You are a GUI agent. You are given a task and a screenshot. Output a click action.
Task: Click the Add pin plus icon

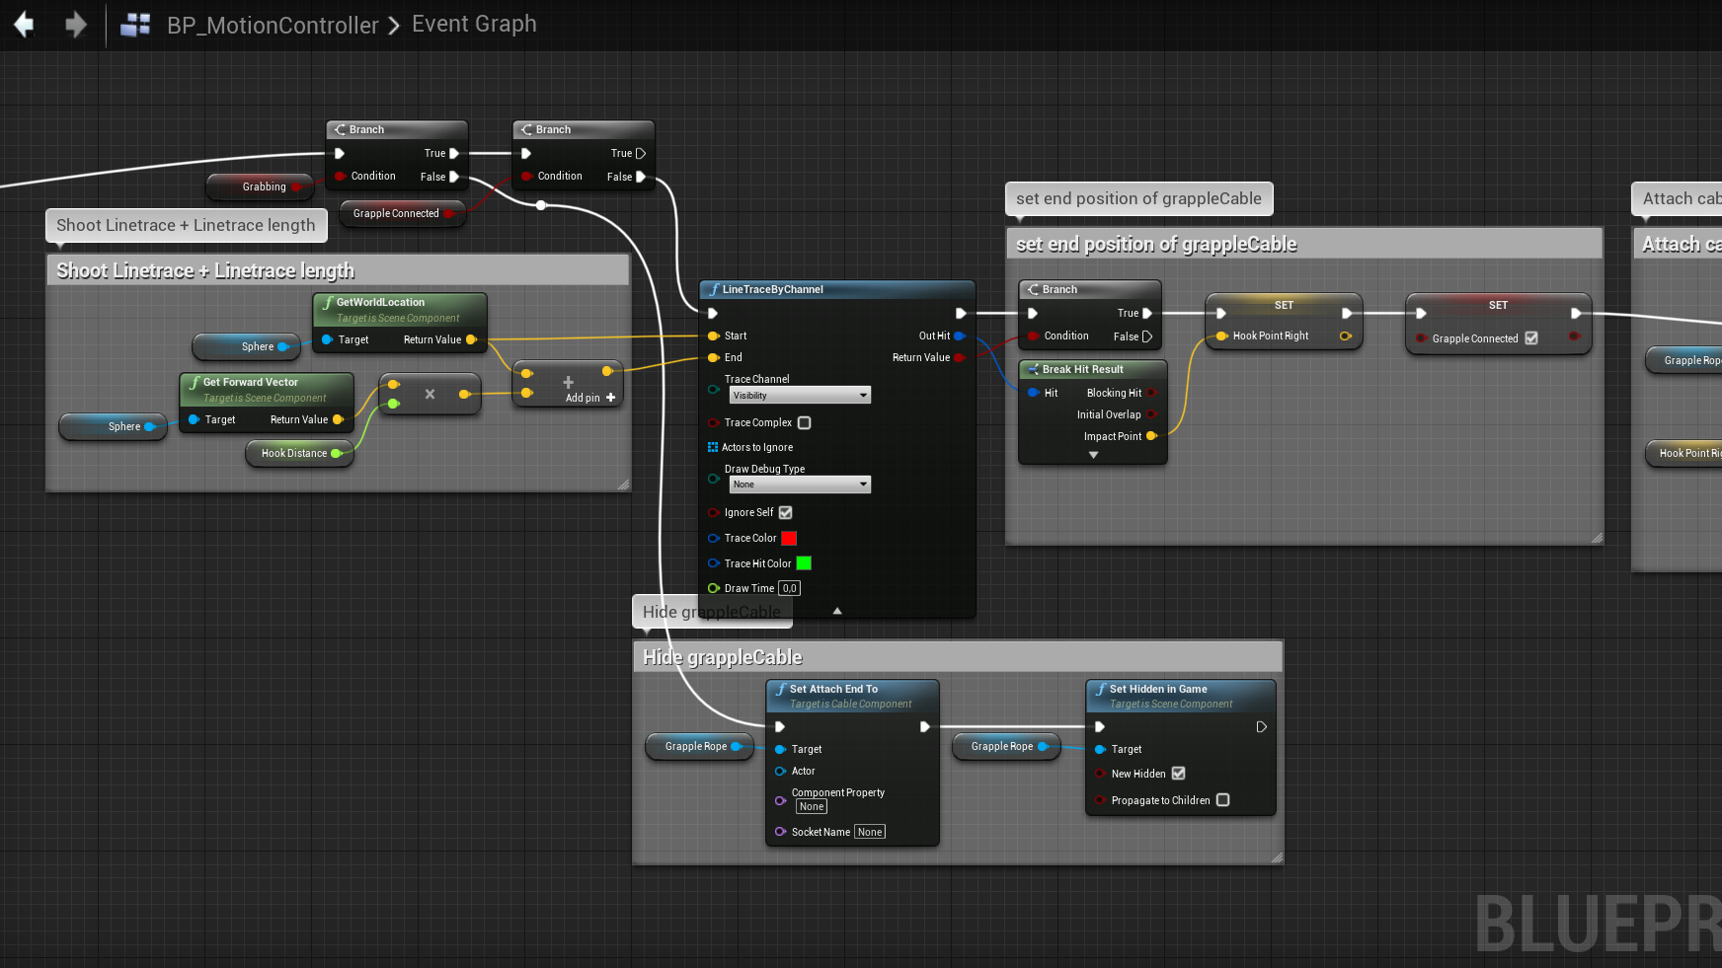click(610, 398)
